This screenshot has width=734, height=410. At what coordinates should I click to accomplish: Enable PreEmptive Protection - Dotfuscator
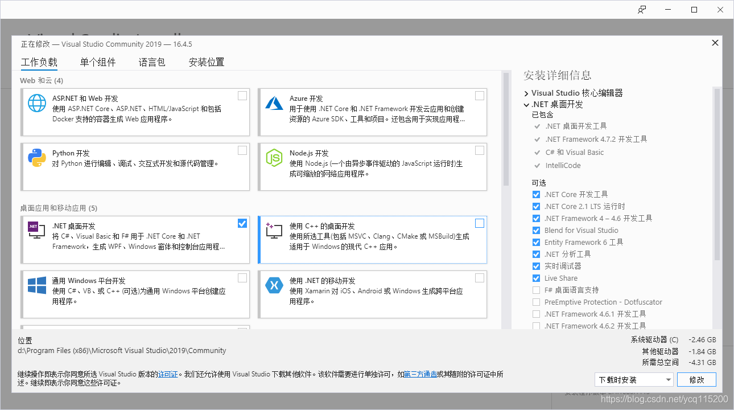pyautogui.click(x=536, y=302)
